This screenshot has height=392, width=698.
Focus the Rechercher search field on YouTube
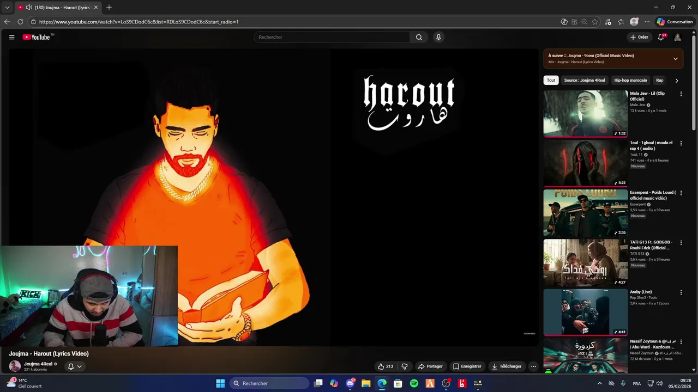(x=332, y=37)
